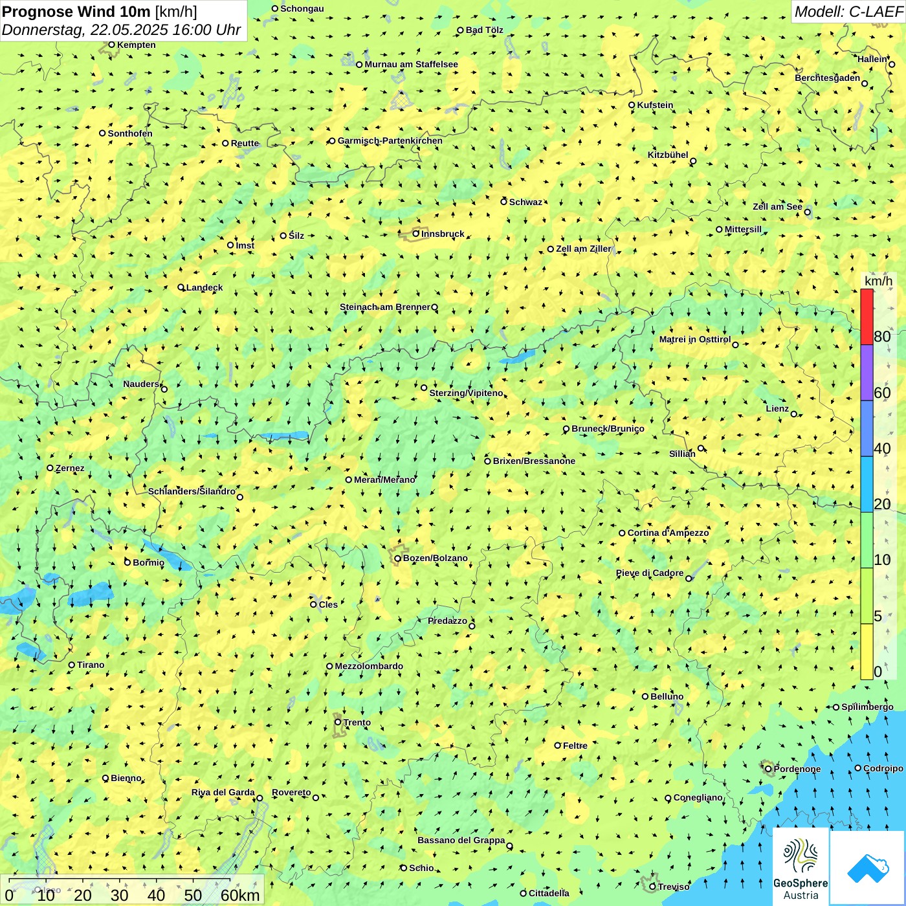Click the Zell am Ziller label
The height and width of the screenshot is (906, 906).
[x=584, y=249]
